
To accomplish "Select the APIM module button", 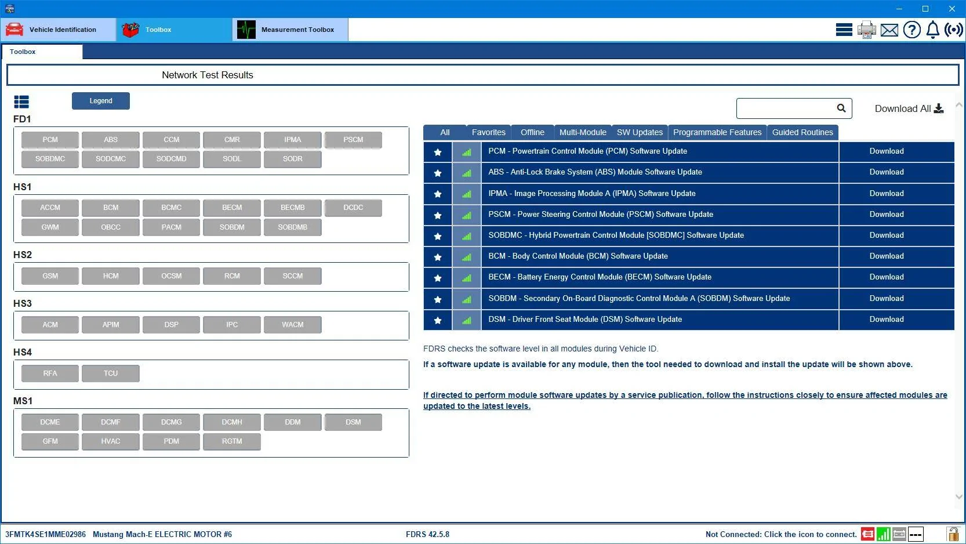I will 111,325.
